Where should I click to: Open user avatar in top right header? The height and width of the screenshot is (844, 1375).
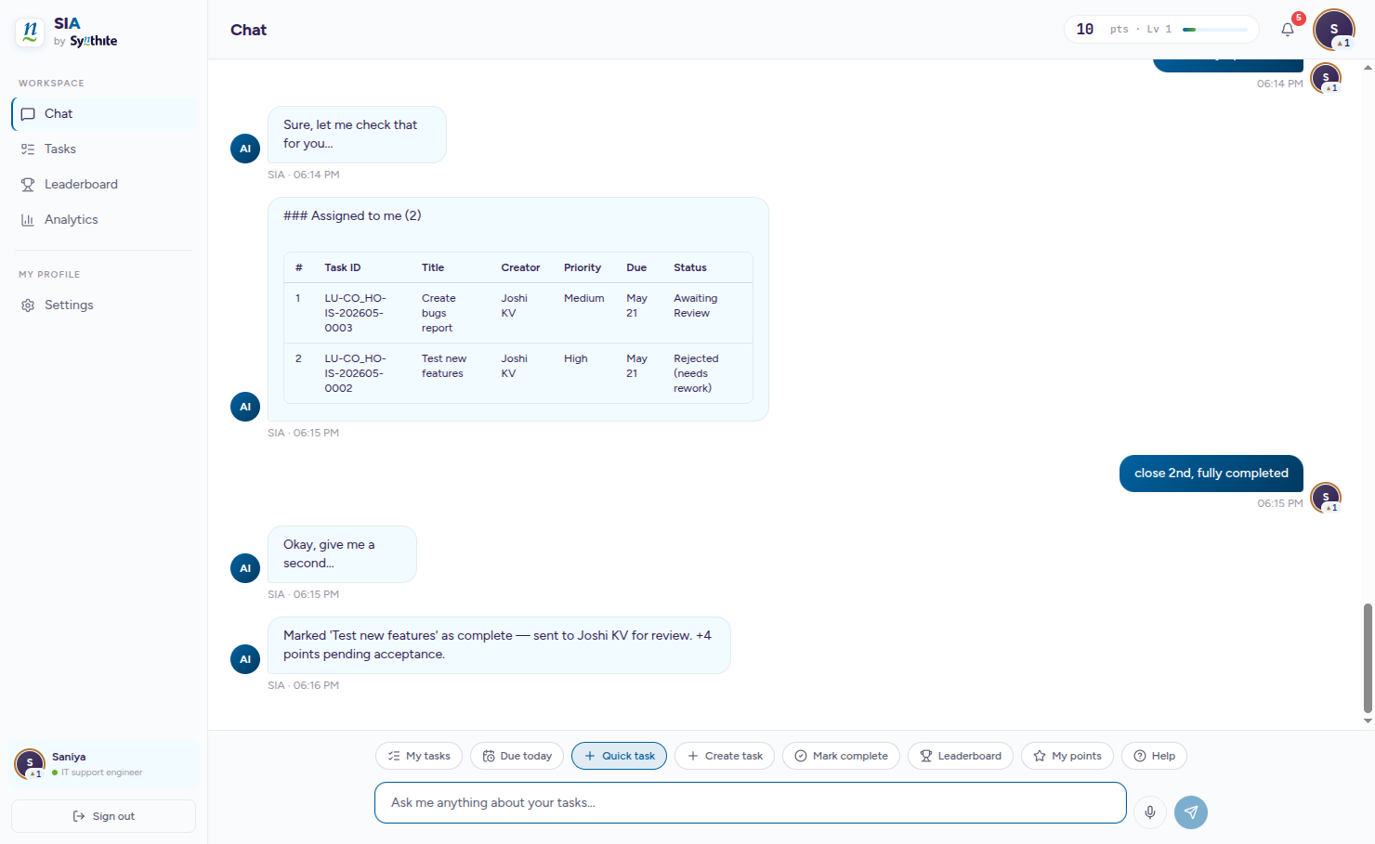pyautogui.click(x=1334, y=30)
